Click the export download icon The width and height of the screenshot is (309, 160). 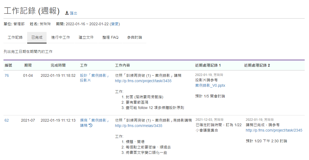tap(67, 13)
